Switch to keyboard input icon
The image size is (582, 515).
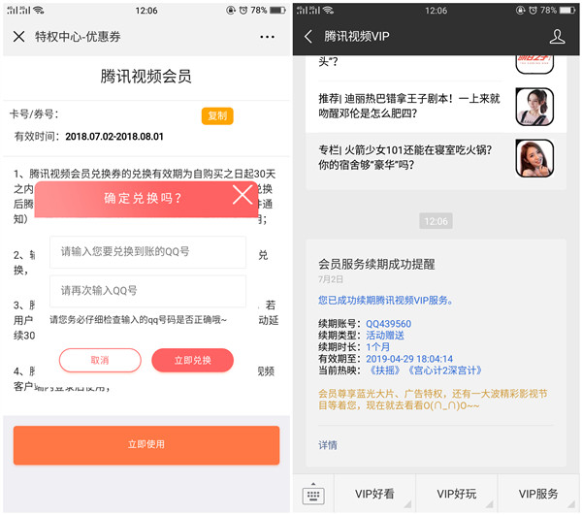pyautogui.click(x=313, y=494)
